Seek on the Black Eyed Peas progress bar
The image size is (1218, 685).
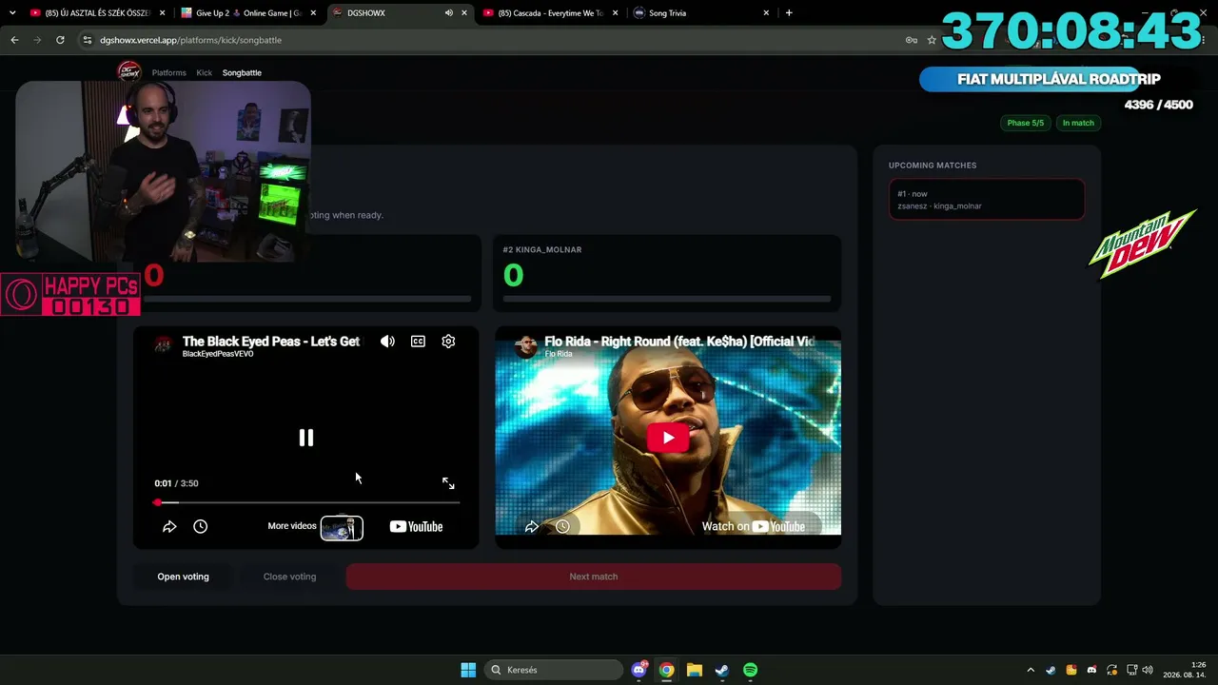(x=306, y=502)
